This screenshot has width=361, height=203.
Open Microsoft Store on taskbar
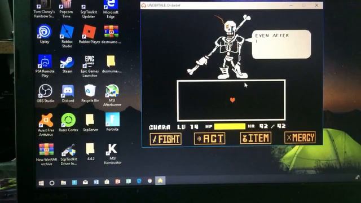coord(107,182)
